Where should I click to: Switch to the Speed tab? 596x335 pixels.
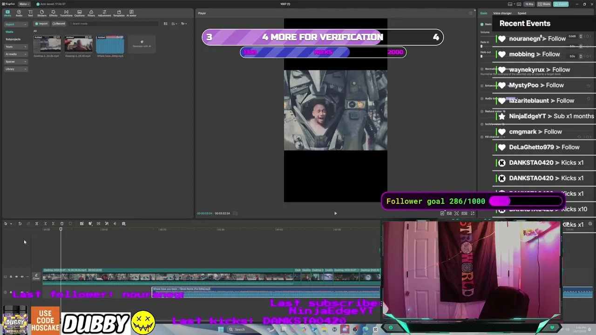point(522,13)
